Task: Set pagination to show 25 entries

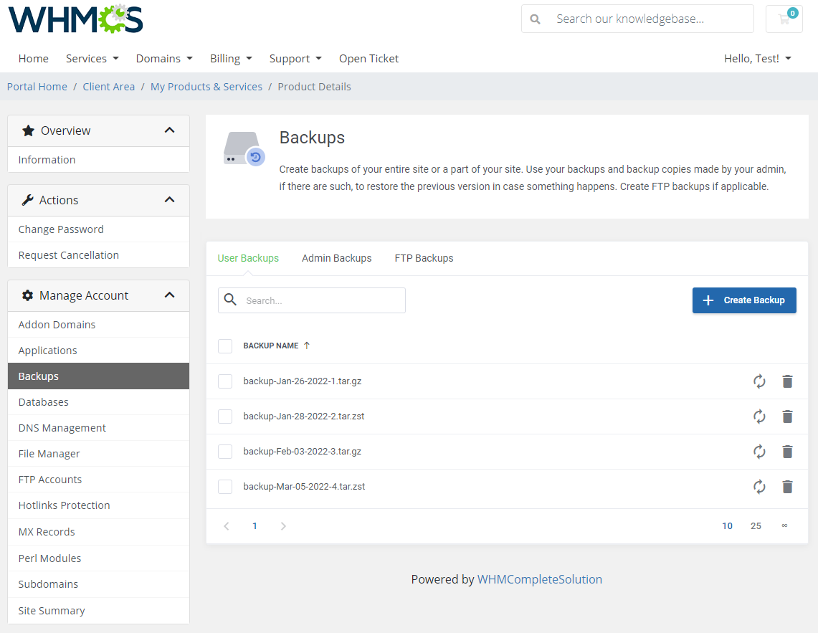Action: click(x=756, y=525)
